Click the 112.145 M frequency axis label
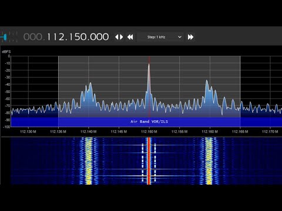Image resolution: width=282 pixels, height=211 pixels. pos(119,132)
